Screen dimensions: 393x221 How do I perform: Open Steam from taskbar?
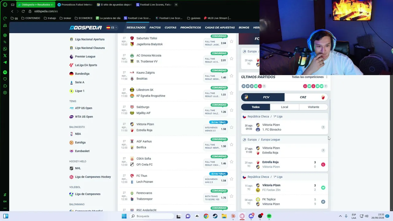(x=215, y=216)
